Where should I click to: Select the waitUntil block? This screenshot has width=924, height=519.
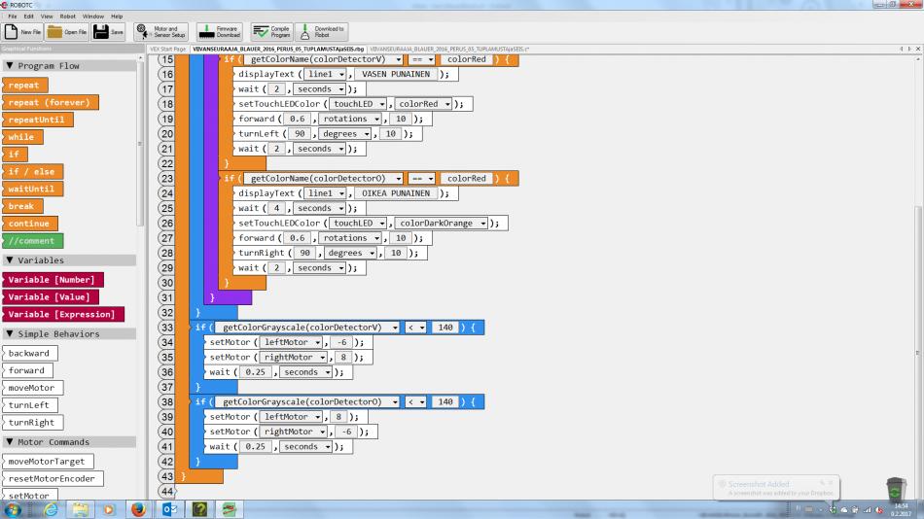pos(32,189)
